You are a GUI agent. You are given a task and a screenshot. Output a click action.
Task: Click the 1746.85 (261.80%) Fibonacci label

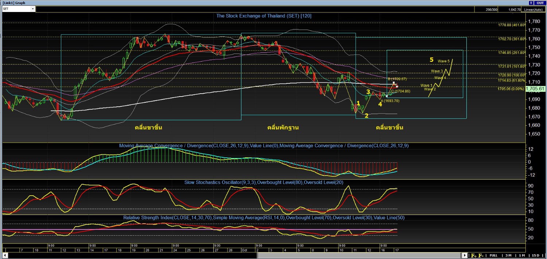(x=512, y=52)
